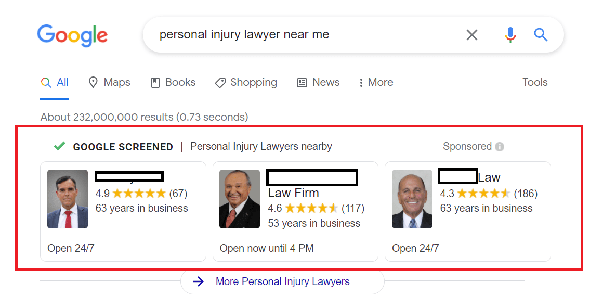The width and height of the screenshot is (616, 308).
Task: Open the Shopping tab
Action: click(246, 82)
